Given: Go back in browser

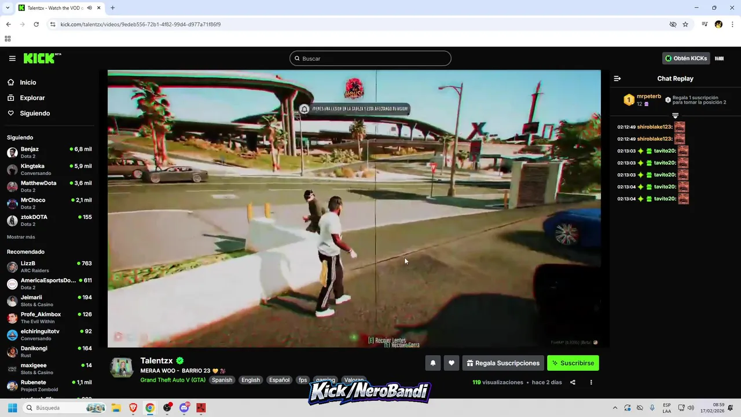Looking at the screenshot, I should pyautogui.click(x=8, y=24).
